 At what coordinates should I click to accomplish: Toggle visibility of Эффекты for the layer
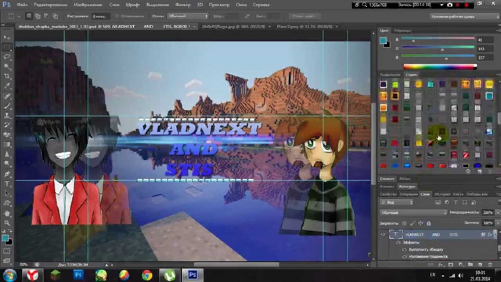tap(398, 242)
